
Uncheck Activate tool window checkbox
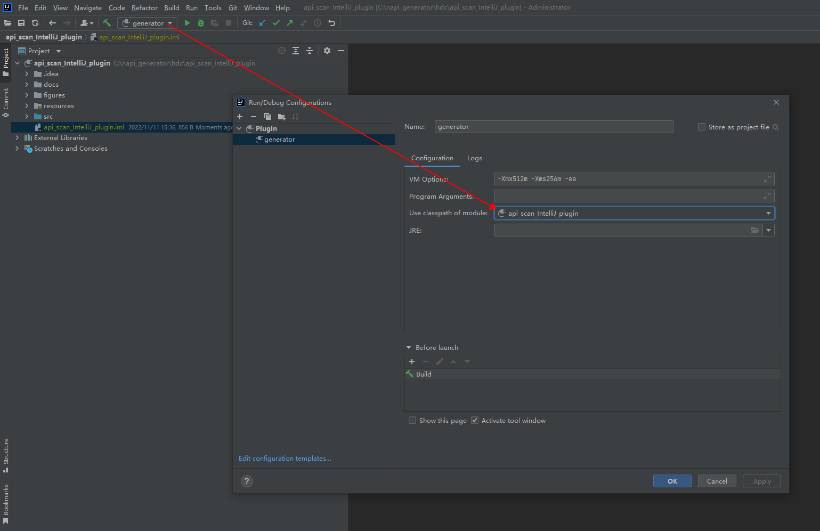coord(475,420)
